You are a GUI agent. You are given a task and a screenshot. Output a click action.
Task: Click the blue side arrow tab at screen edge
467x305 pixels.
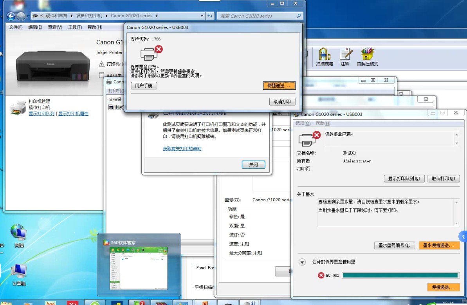click(463, 237)
